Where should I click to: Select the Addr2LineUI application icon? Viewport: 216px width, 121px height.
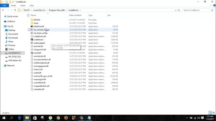[x=32, y=26]
